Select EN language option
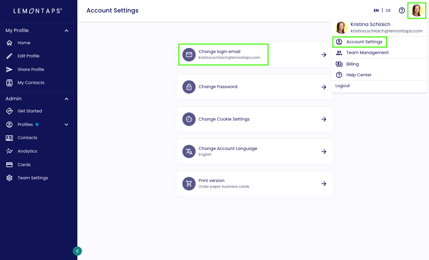Image resolution: width=429 pixels, height=260 pixels. click(x=376, y=10)
